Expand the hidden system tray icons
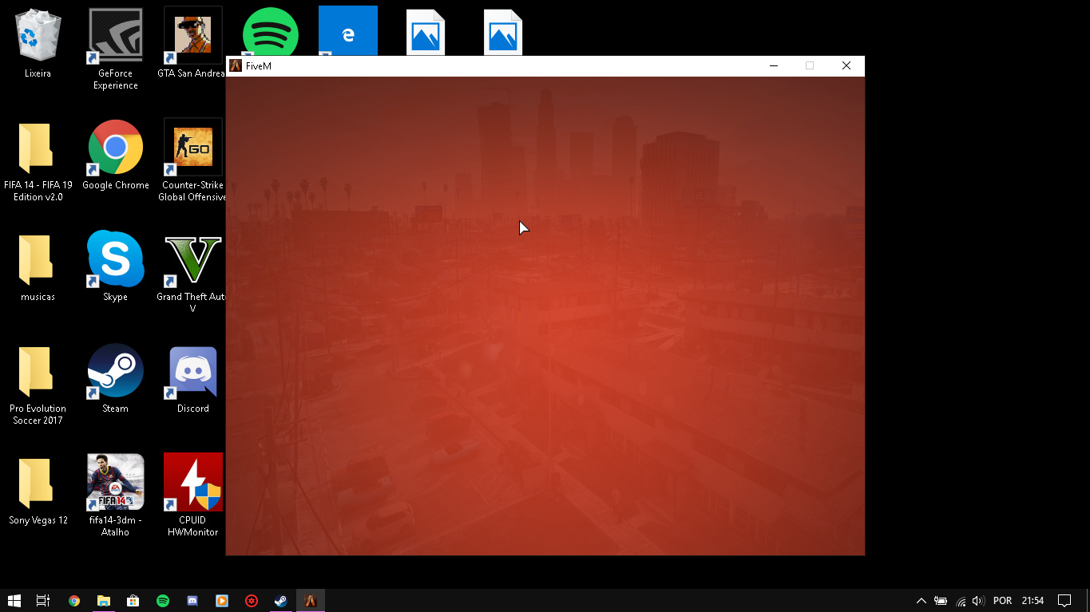 (x=921, y=601)
